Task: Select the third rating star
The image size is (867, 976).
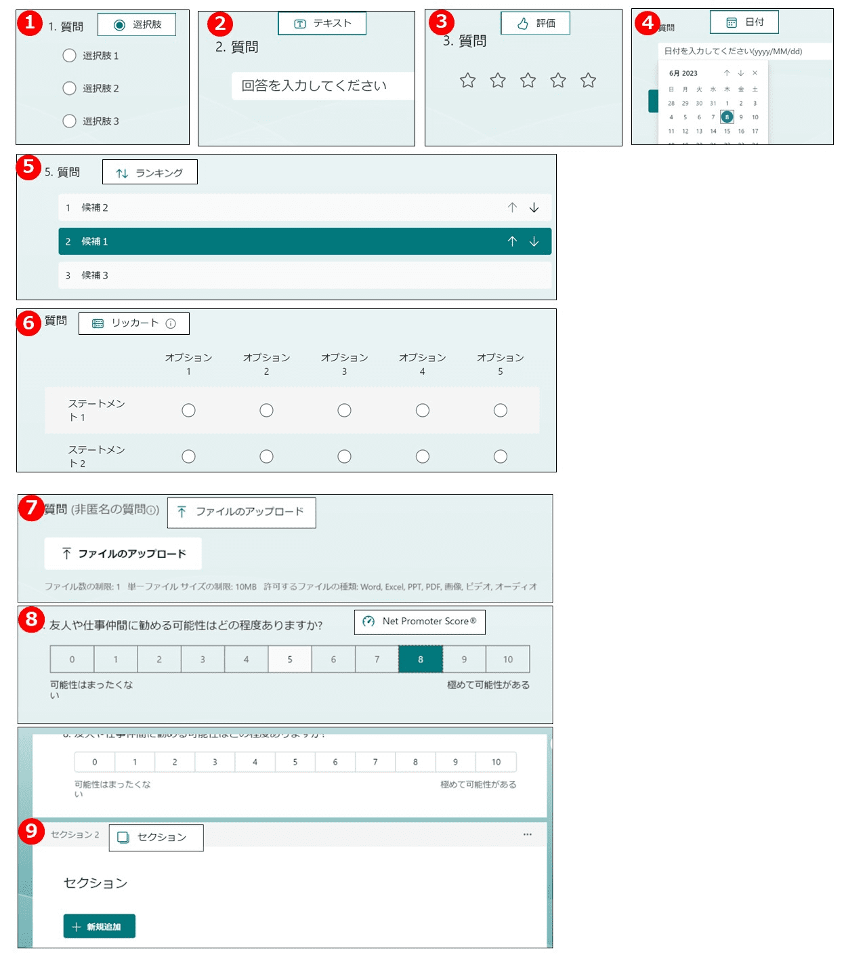Action: (528, 81)
